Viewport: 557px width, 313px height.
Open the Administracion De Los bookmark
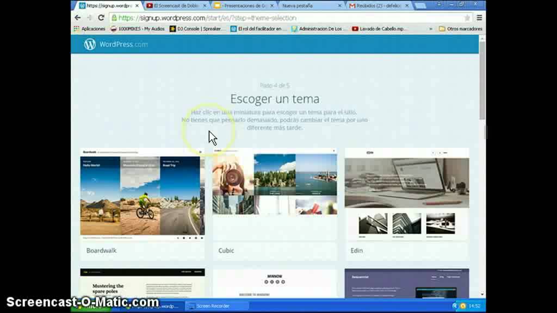tap(319, 29)
